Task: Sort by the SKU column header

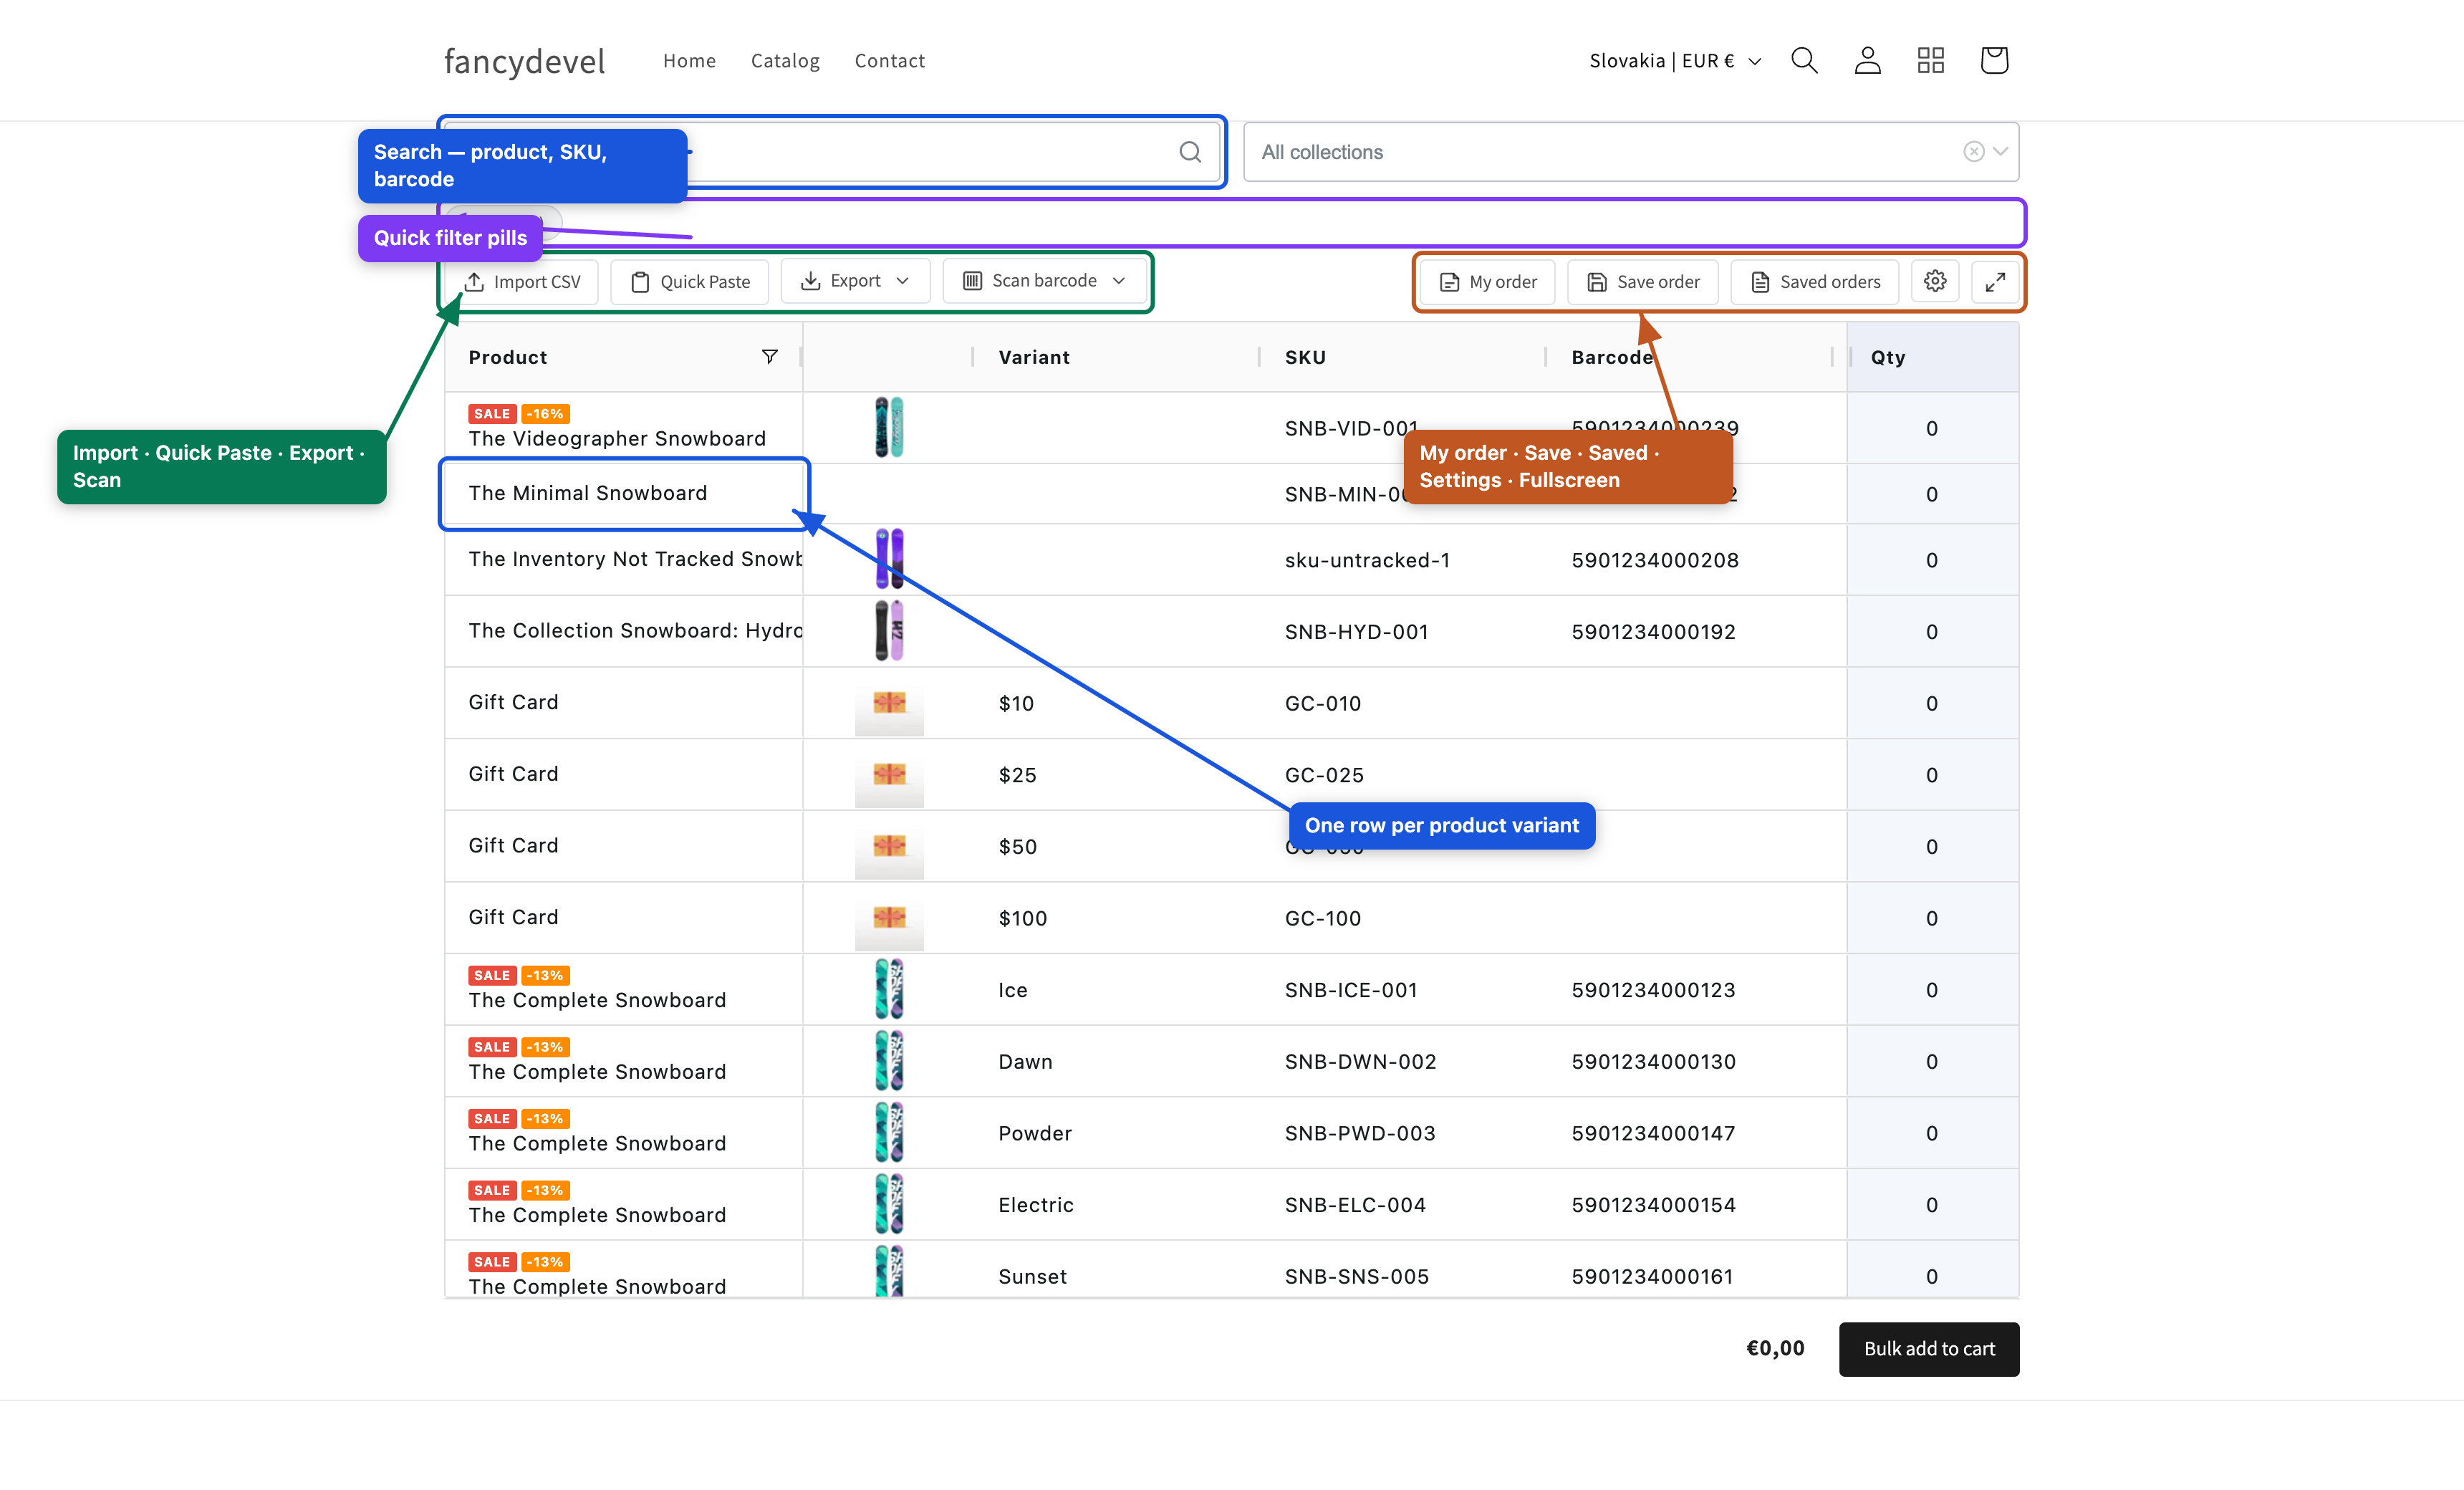Action: [x=1305, y=357]
